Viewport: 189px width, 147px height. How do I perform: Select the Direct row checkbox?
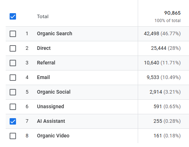pos(13,48)
